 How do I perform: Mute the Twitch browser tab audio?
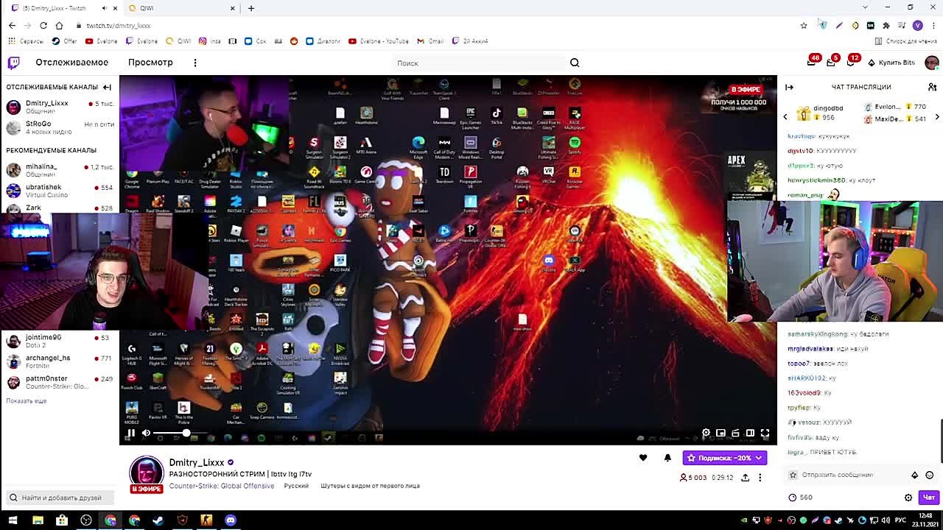point(104,8)
